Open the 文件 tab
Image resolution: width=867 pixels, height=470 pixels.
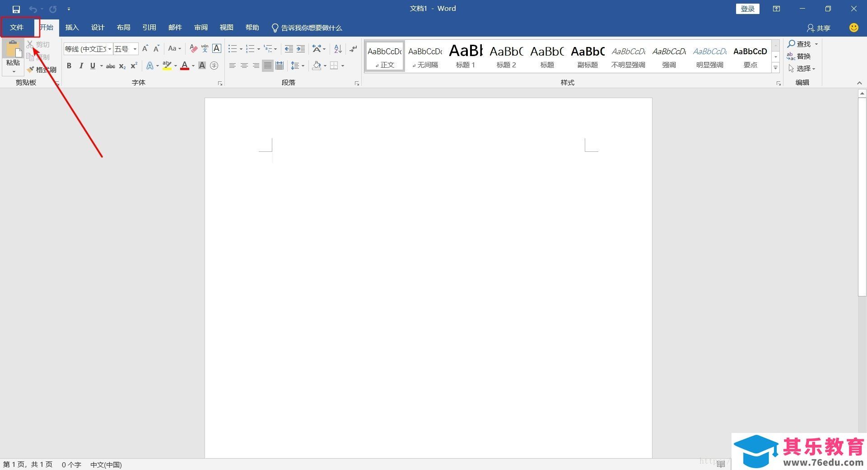[x=17, y=28]
